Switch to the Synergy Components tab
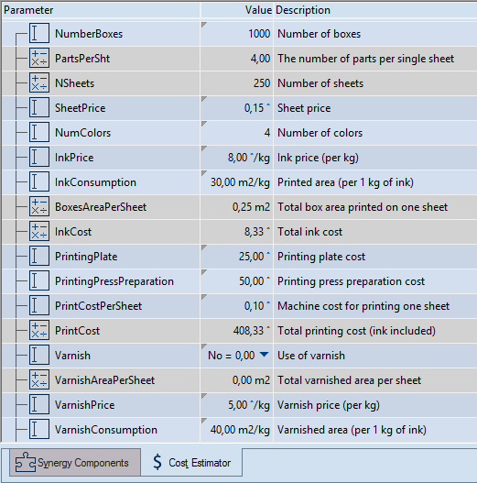The image size is (477, 483). click(x=75, y=462)
